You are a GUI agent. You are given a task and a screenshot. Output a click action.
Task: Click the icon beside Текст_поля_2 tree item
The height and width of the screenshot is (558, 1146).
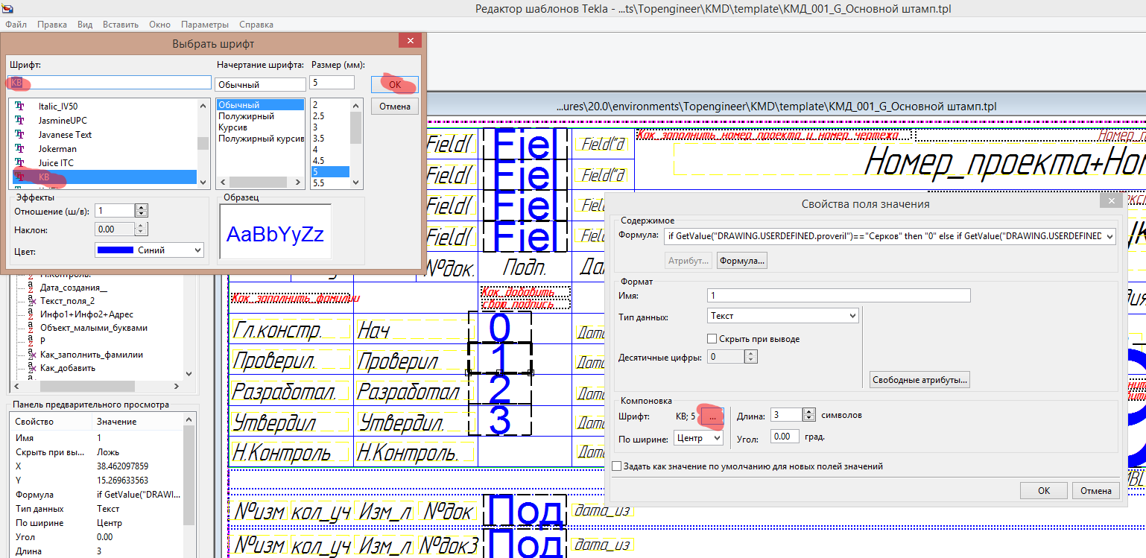(x=31, y=301)
